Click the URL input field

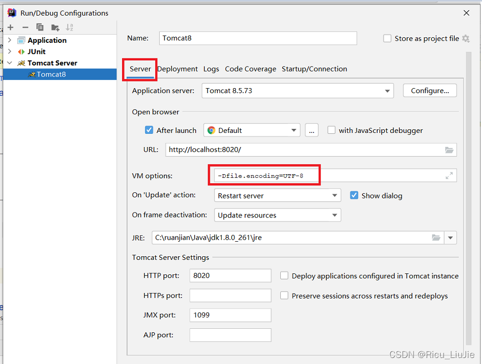click(x=311, y=150)
